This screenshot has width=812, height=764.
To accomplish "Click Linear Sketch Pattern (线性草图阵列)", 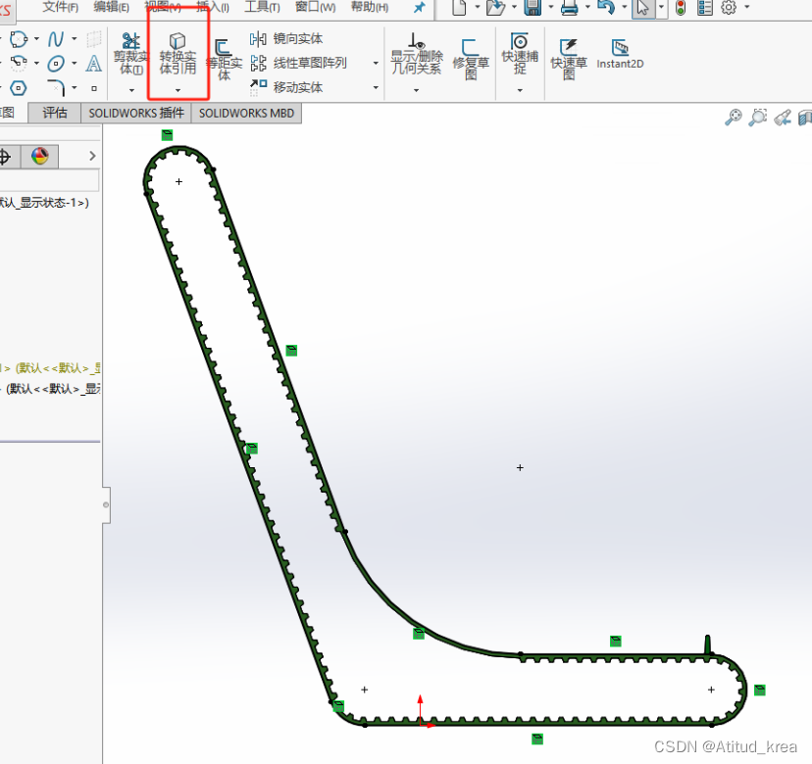I will click(x=298, y=63).
